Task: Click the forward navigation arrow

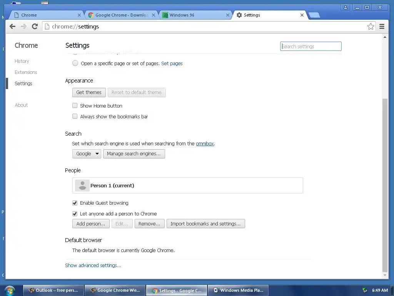Action: click(23, 27)
